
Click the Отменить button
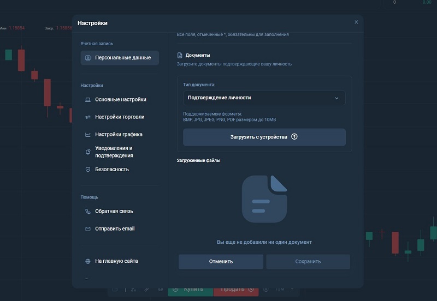click(x=221, y=262)
